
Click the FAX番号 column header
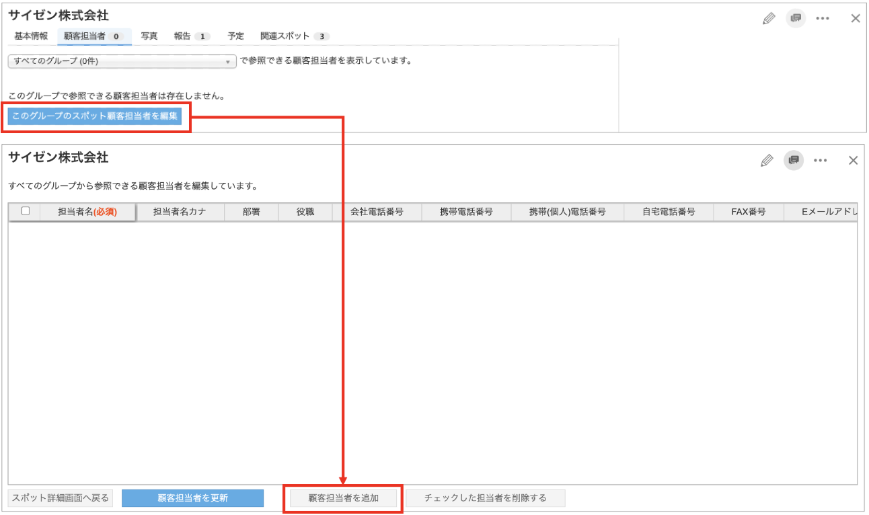(x=749, y=212)
